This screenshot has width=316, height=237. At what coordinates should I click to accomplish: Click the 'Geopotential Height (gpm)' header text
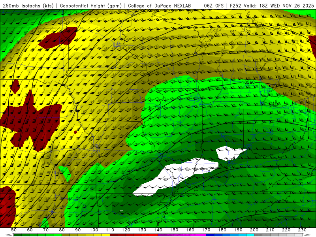[91, 6]
